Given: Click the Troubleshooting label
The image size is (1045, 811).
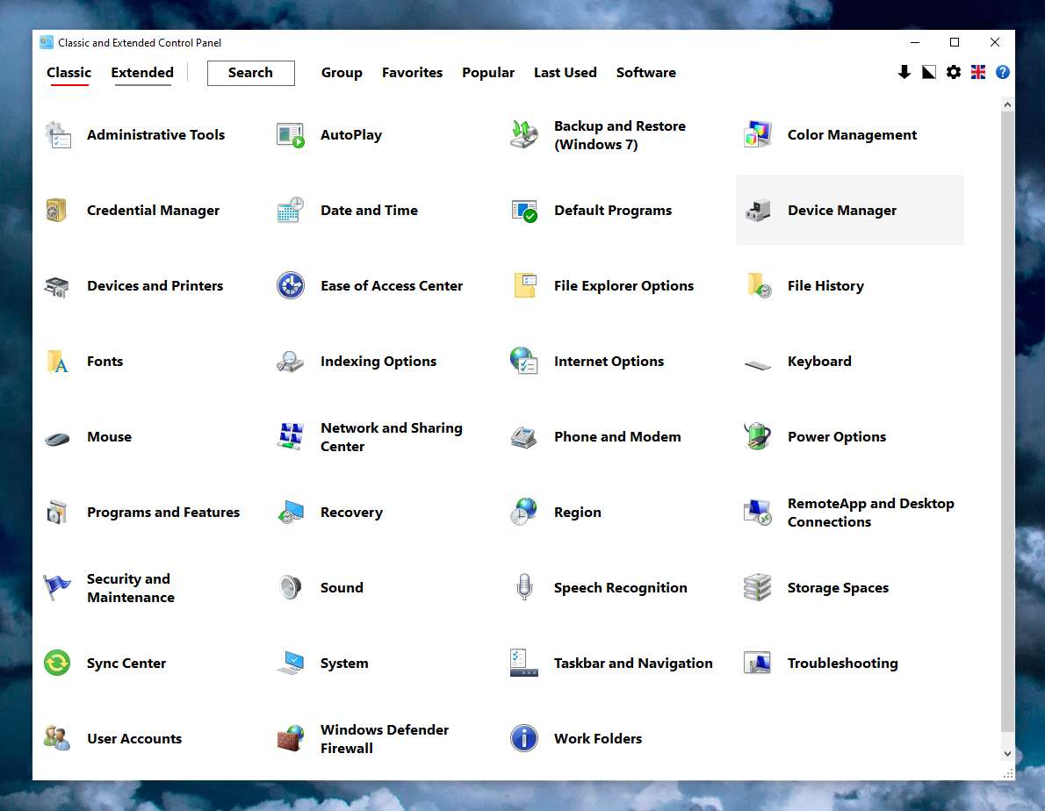Looking at the screenshot, I should [x=842, y=664].
